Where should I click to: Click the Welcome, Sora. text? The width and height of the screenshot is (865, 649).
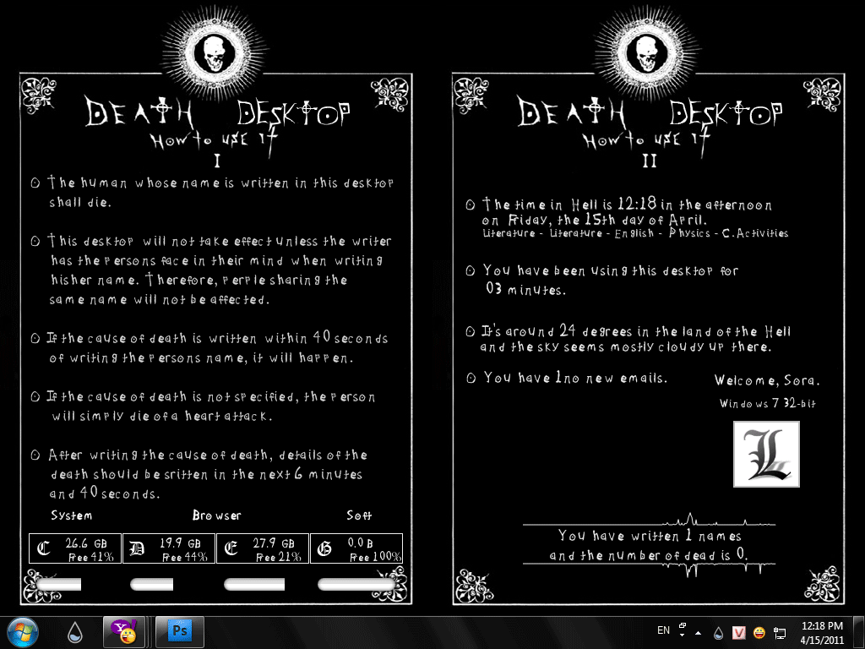(767, 380)
